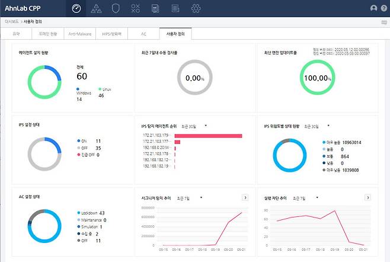
Task: Click the 수집 중 legend entry
Action: pos(88,234)
